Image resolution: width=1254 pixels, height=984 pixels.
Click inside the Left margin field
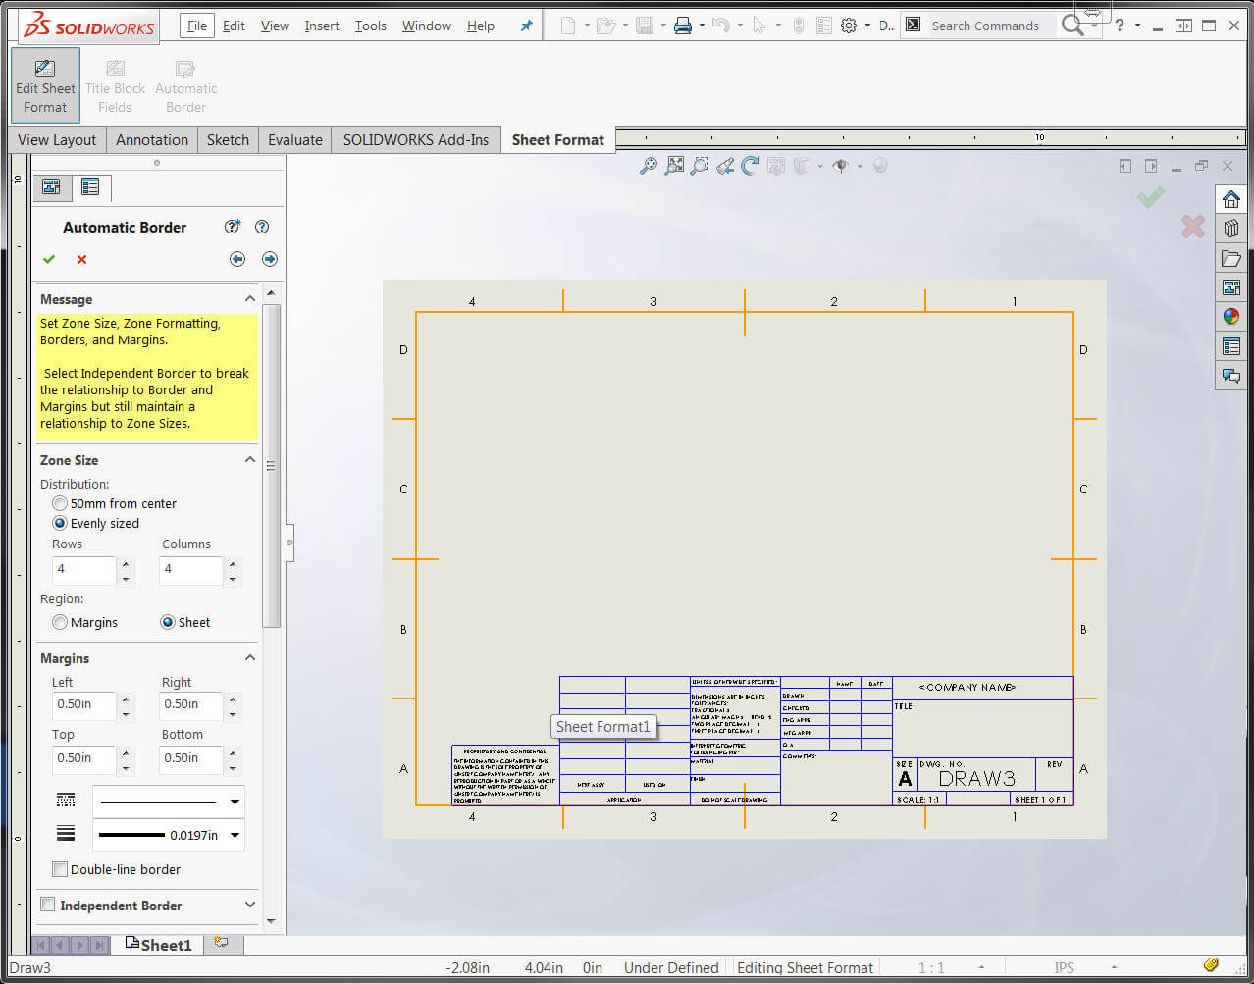click(x=83, y=704)
